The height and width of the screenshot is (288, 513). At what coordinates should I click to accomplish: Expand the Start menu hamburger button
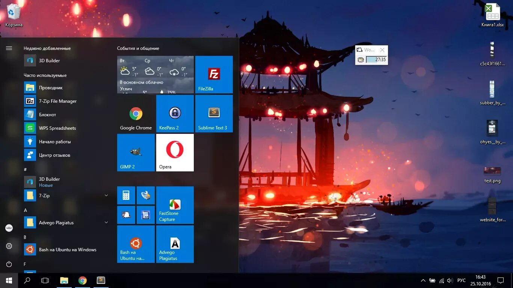[9, 48]
